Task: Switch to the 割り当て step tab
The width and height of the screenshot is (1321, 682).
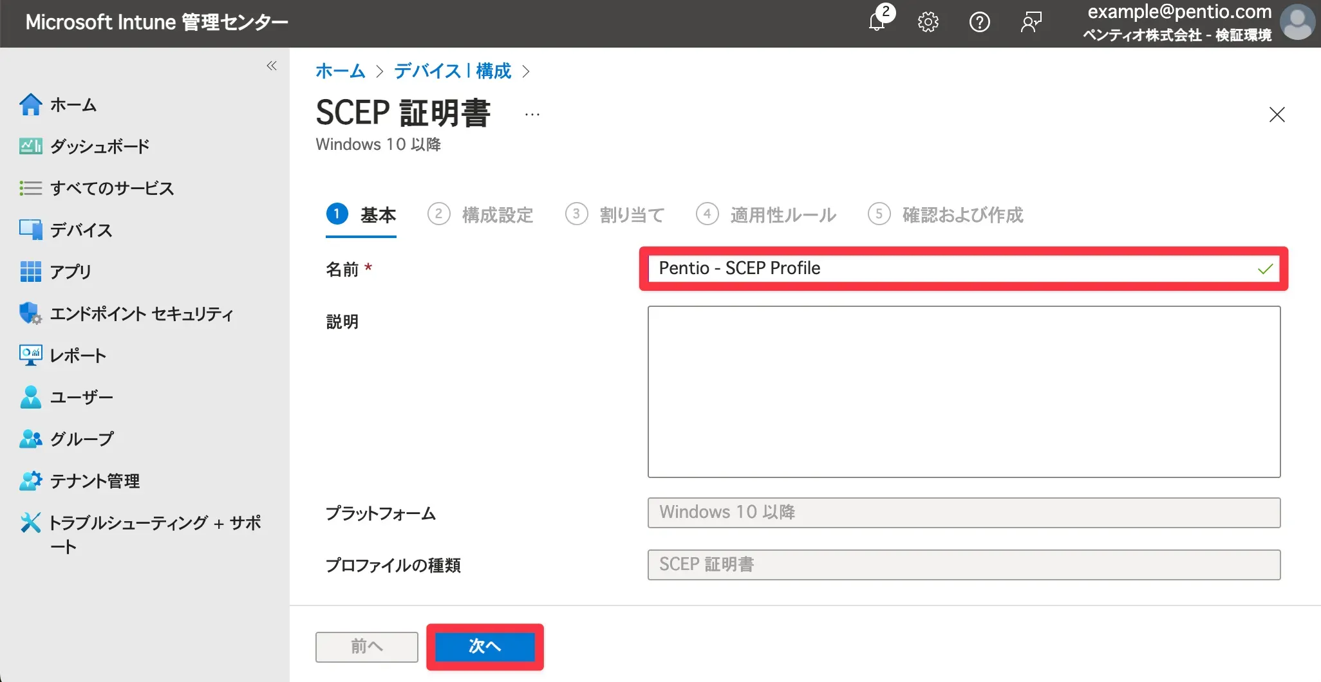Action: tap(631, 215)
